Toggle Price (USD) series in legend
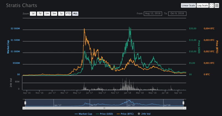This screenshot has height=116, width=222. click(x=104, y=114)
